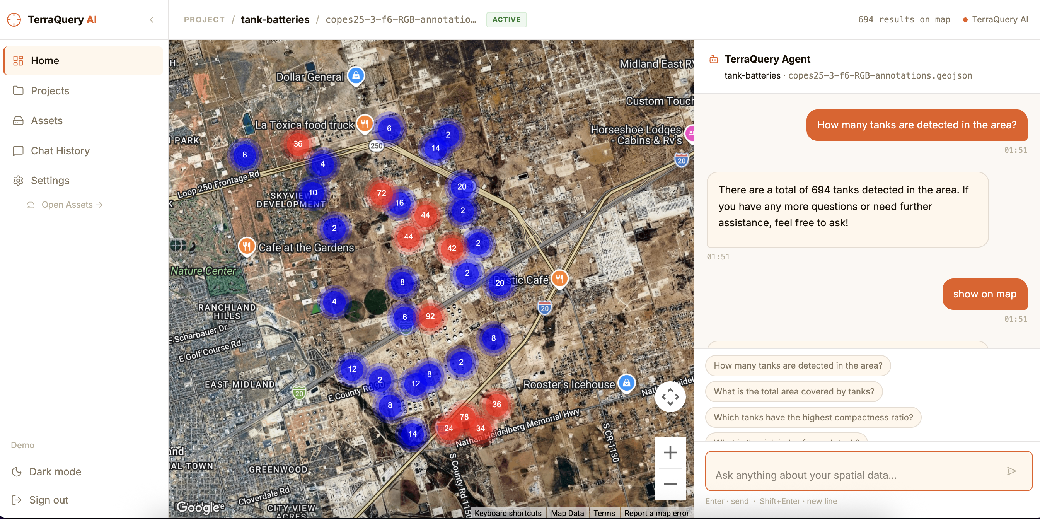The image size is (1040, 519).
Task: Sign out of the account
Action: (40, 500)
